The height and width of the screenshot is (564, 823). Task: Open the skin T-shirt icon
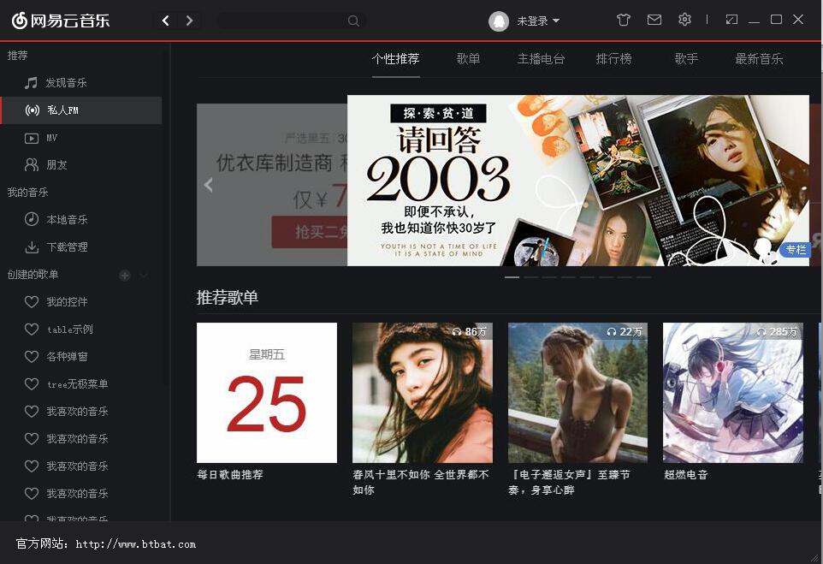tap(623, 20)
